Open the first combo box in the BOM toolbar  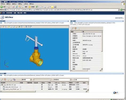click(27, 80)
